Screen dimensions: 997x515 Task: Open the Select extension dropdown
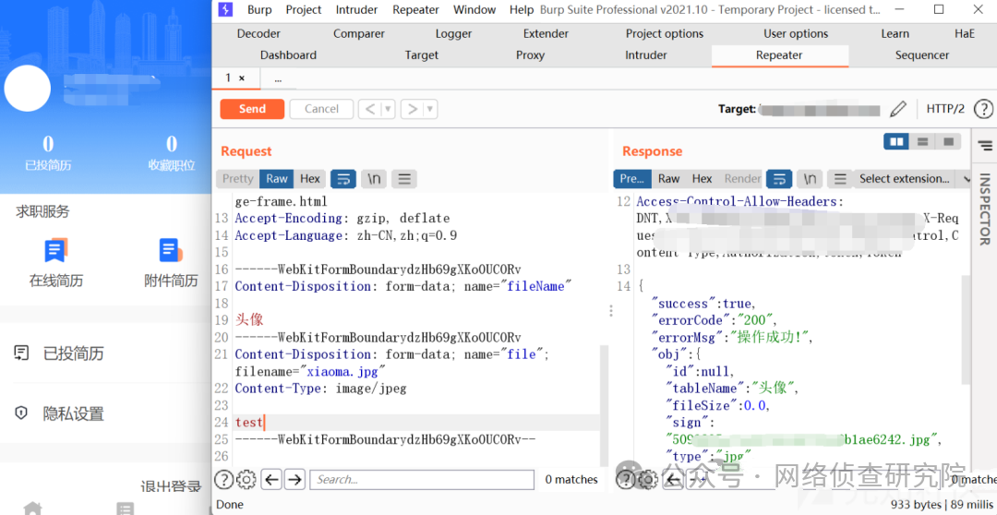pos(914,179)
